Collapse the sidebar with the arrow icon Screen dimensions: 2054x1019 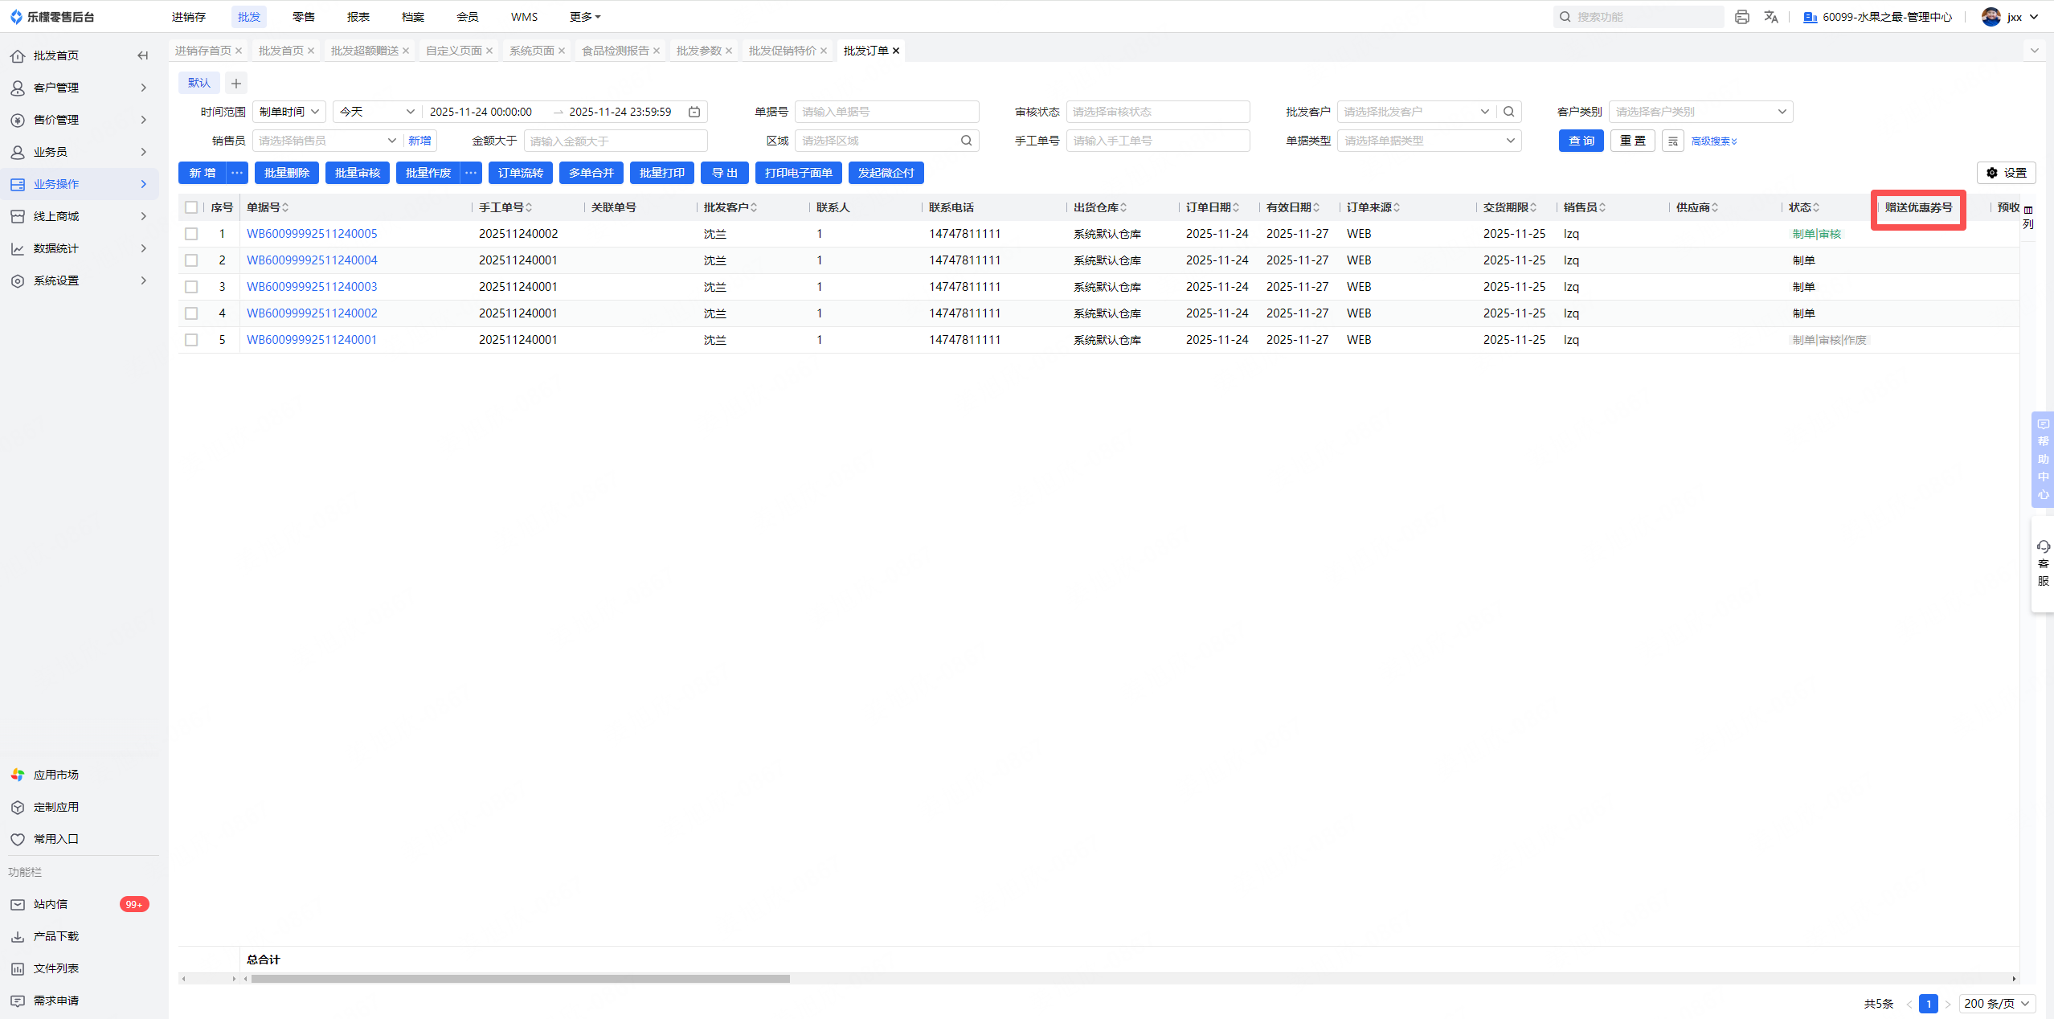pos(142,55)
